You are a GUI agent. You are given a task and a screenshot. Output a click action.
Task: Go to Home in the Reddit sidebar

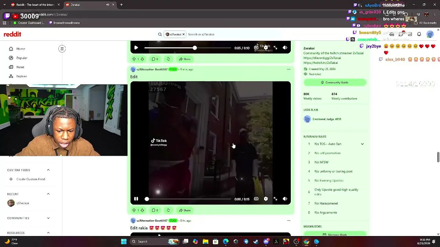pyautogui.click(x=21, y=49)
